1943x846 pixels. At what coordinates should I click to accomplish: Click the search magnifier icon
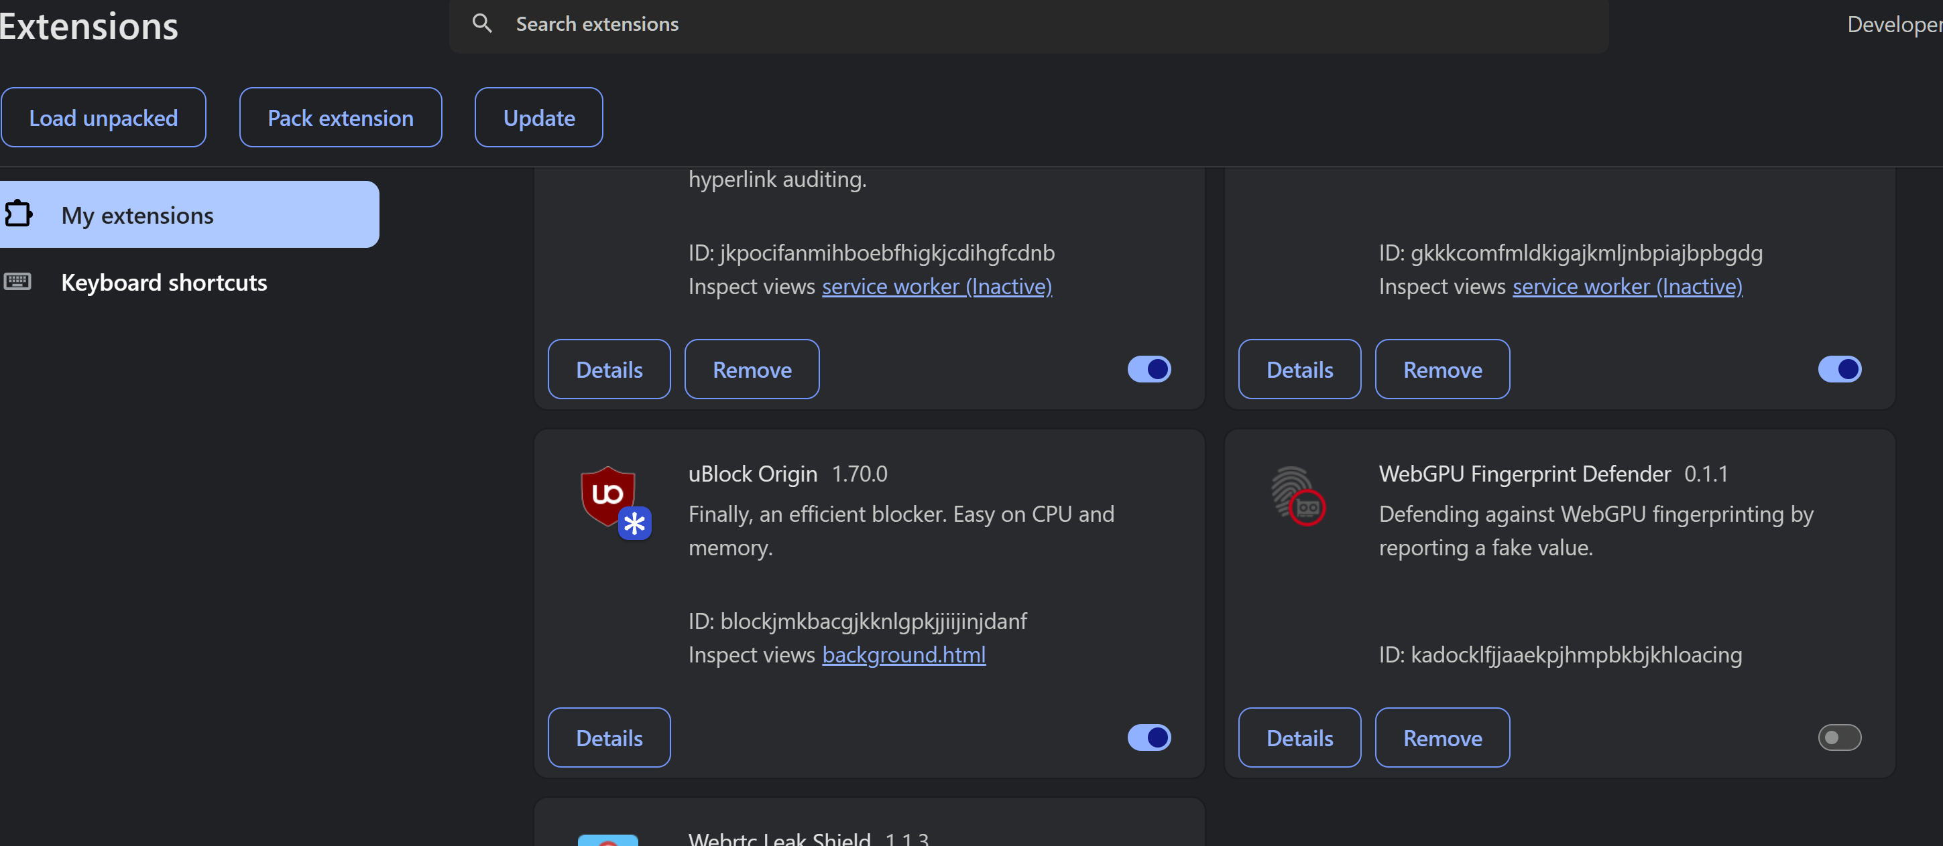(x=482, y=24)
